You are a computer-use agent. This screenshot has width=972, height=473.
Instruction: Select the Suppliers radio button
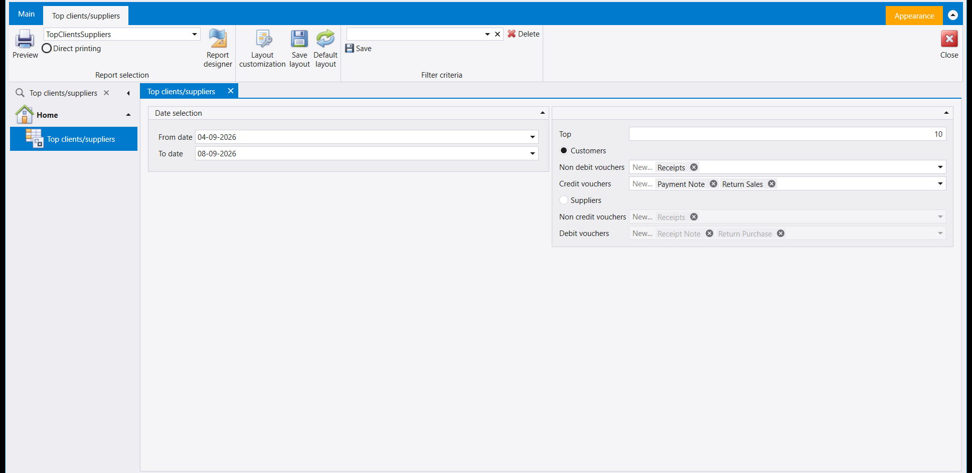(564, 200)
